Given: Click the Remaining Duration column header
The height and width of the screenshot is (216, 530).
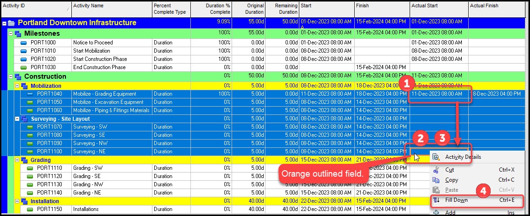Looking at the screenshot, I should coord(281,9).
